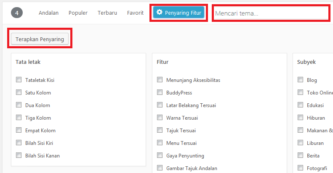Click the theme count badge showing 4
This screenshot has width=333, height=173.
pyautogui.click(x=17, y=13)
